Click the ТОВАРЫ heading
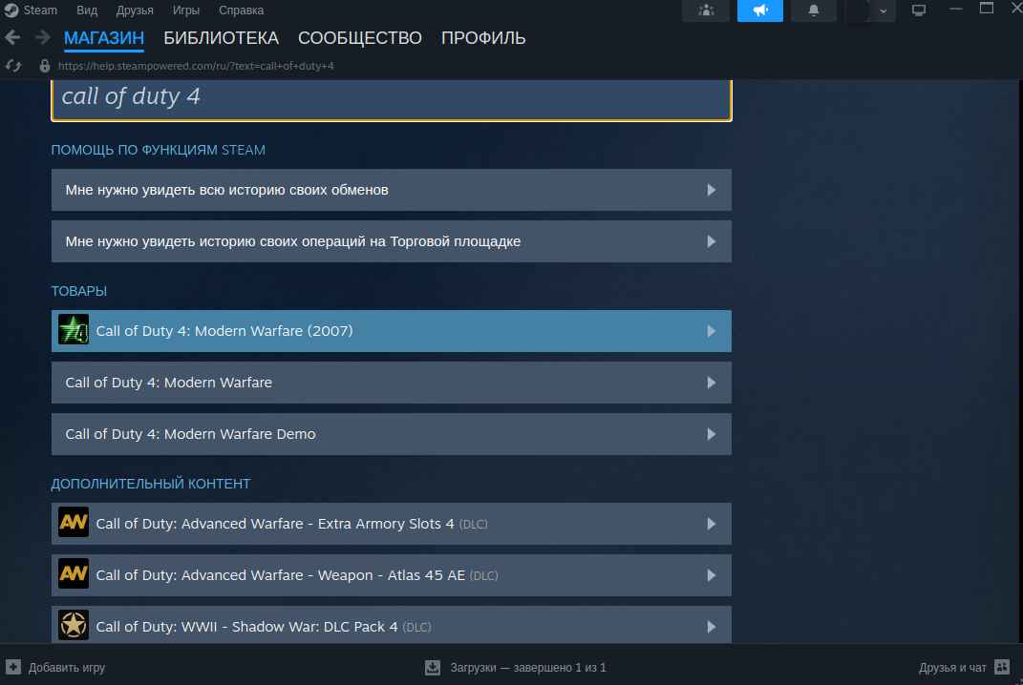This screenshot has height=685, width=1023. coord(79,291)
